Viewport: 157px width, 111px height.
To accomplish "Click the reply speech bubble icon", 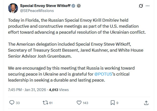I will [12, 103].
